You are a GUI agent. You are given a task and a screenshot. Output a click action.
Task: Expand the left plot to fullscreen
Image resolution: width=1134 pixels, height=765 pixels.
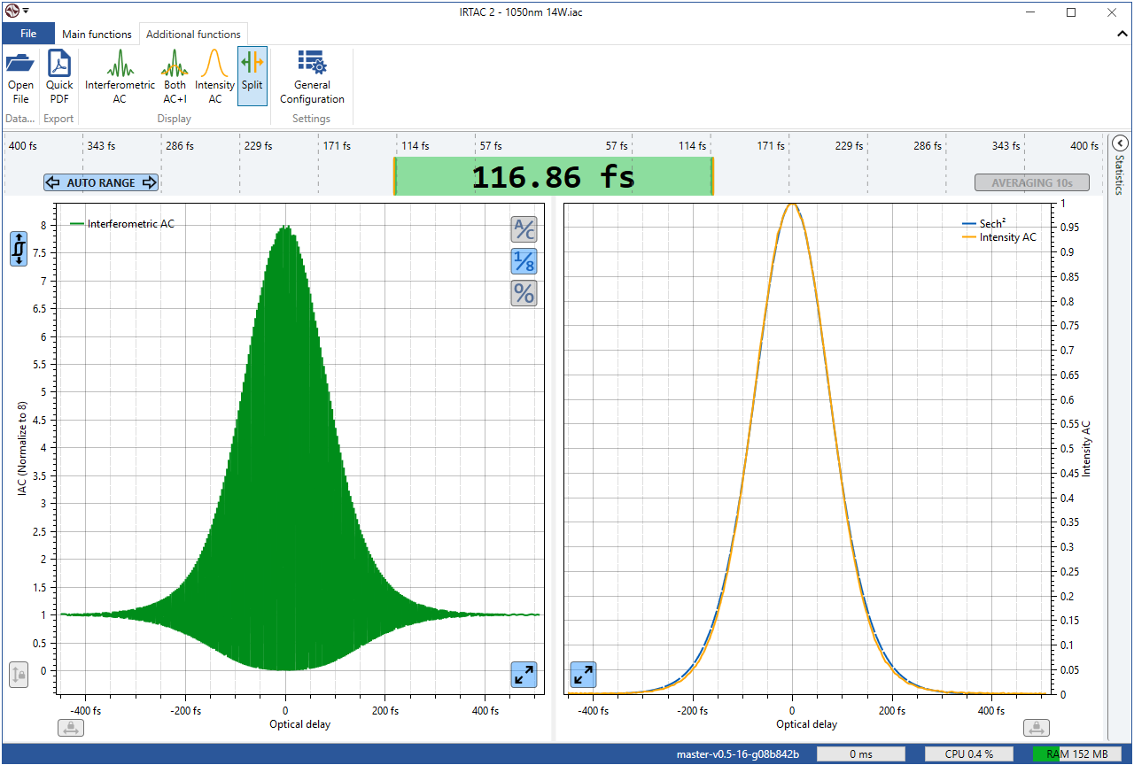click(524, 675)
